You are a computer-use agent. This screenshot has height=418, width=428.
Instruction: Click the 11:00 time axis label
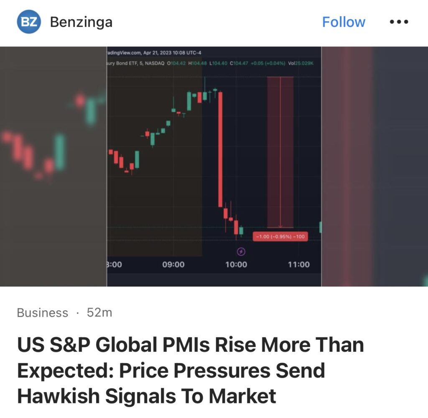point(298,264)
